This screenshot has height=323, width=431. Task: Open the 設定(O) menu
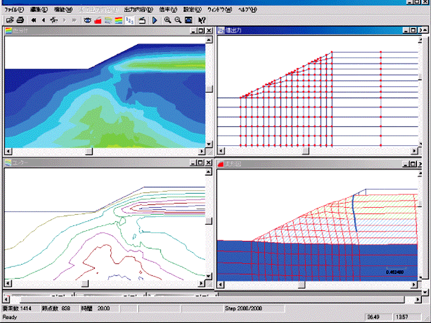192,10
